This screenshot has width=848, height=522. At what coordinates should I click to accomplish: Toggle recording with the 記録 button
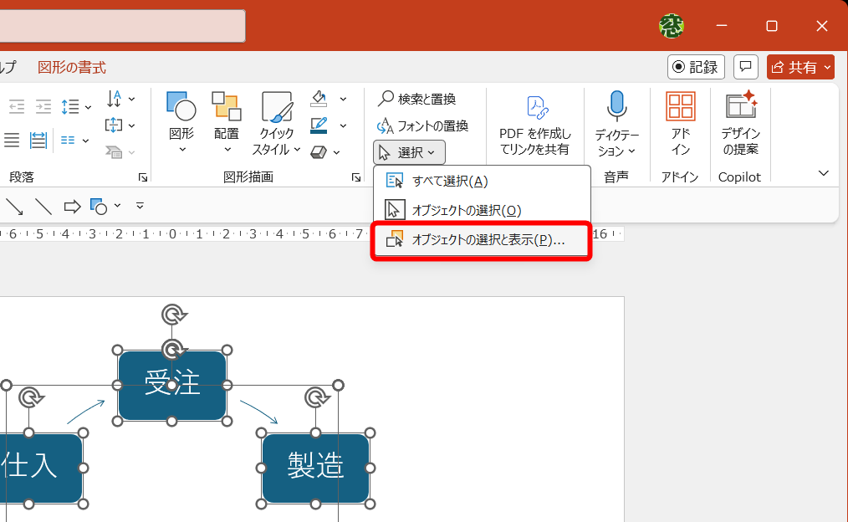[695, 67]
